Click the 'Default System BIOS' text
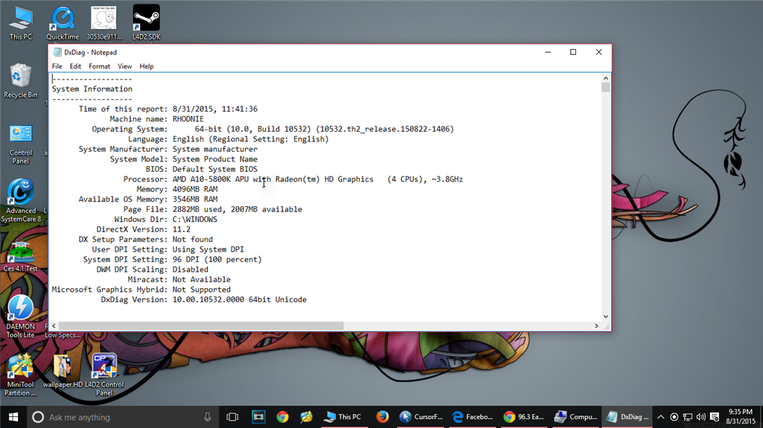The width and height of the screenshot is (763, 428). pyautogui.click(x=215, y=169)
